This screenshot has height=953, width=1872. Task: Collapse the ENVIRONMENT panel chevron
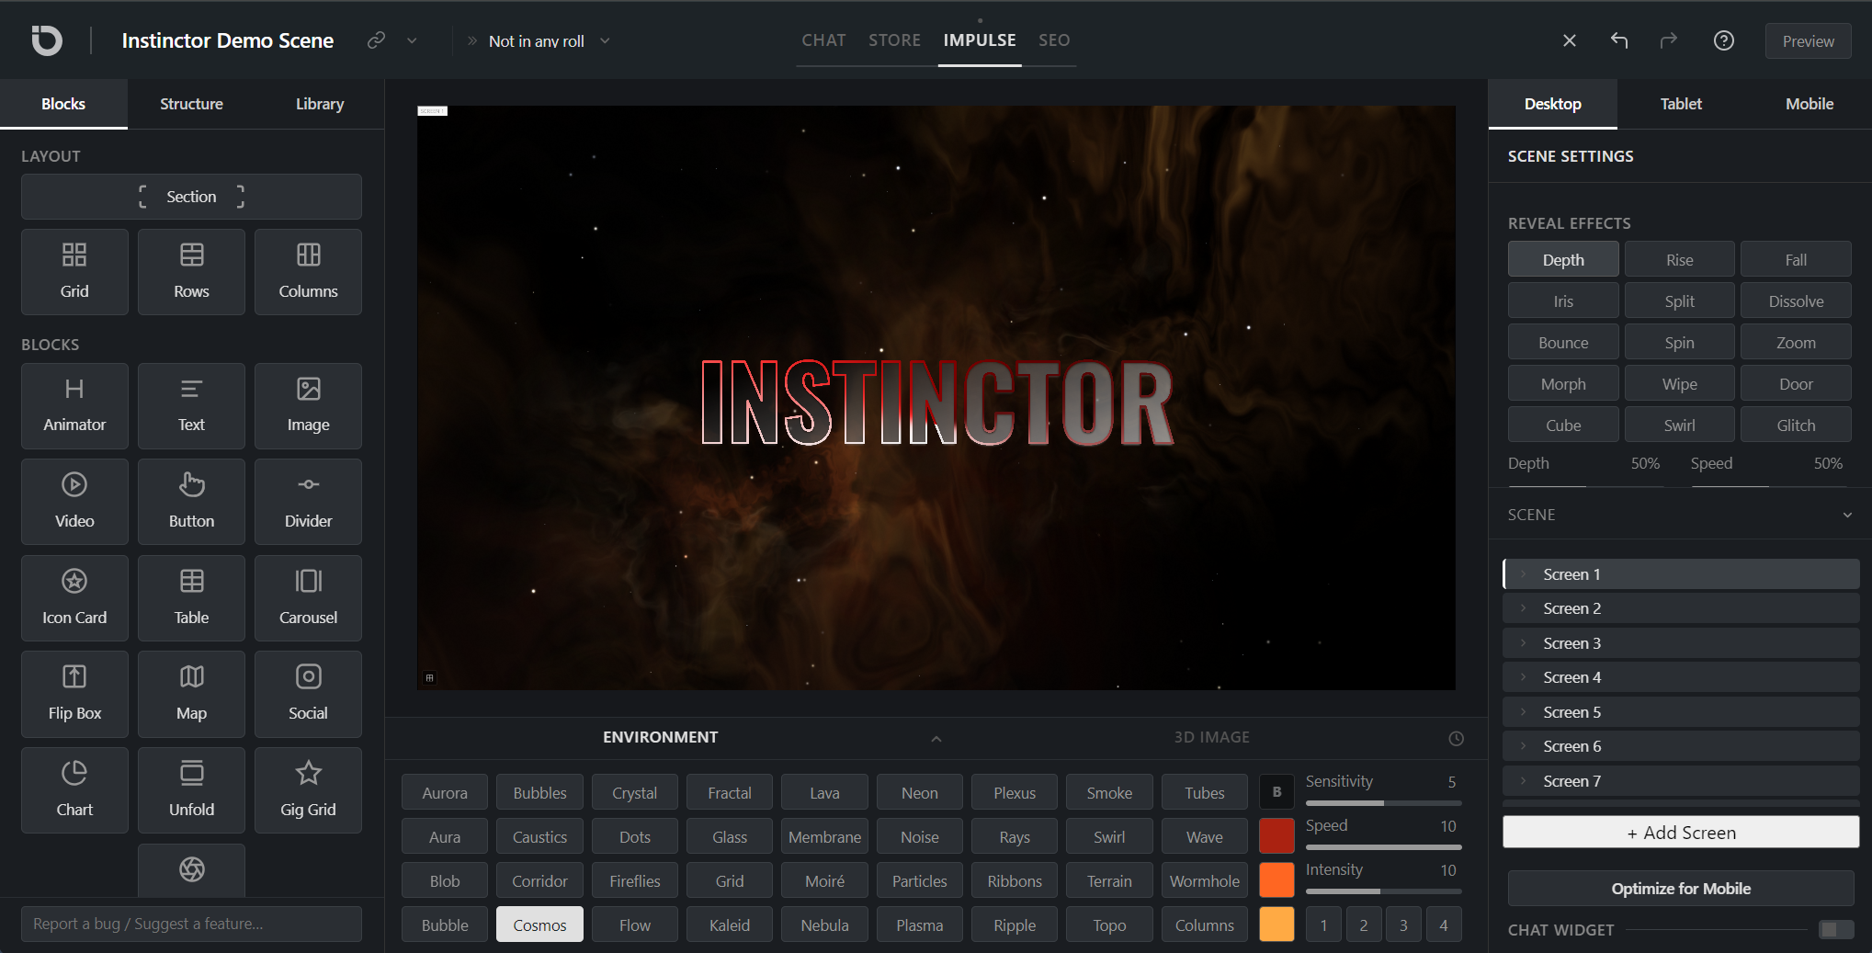[x=936, y=738]
